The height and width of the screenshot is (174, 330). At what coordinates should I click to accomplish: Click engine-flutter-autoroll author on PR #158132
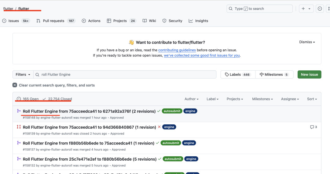click(x=57, y=165)
